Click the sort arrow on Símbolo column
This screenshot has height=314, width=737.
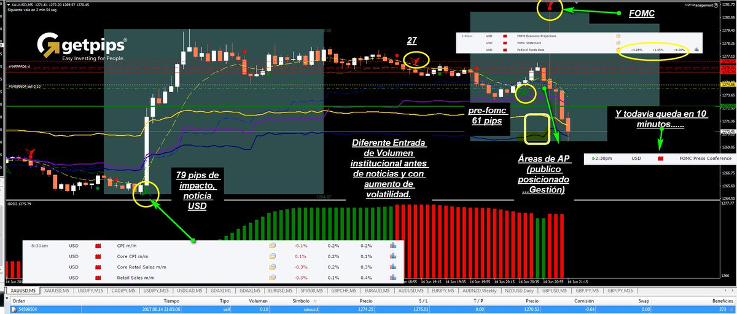314,302
